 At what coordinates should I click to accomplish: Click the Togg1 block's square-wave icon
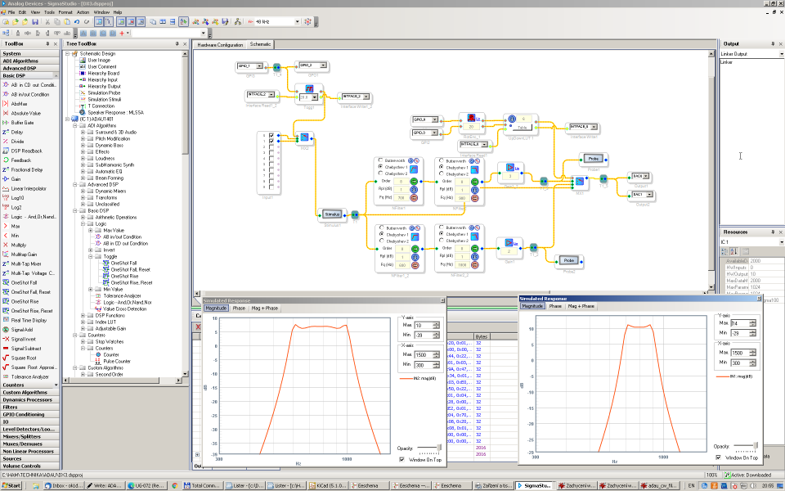pyautogui.click(x=309, y=88)
